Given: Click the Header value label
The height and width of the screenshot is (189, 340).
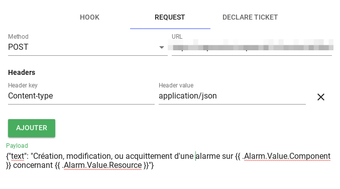Looking at the screenshot, I should 176,85.
